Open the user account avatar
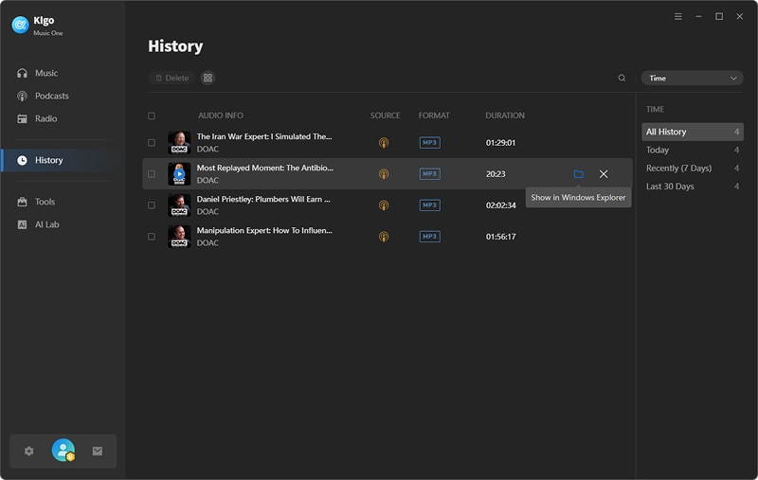Screen dimensions: 758x480 [63, 450]
